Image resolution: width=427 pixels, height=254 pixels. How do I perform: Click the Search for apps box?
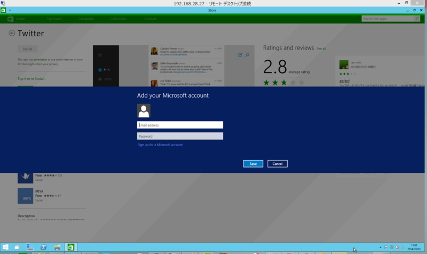click(x=388, y=19)
